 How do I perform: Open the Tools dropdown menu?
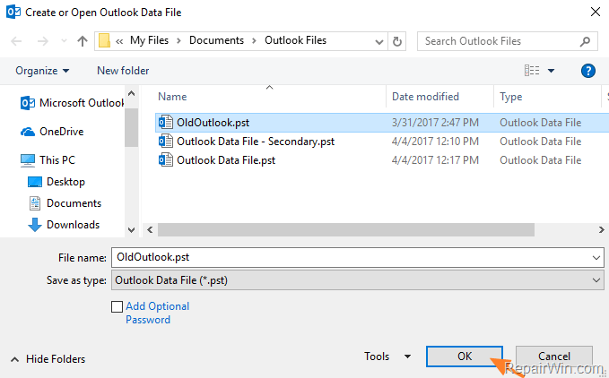[387, 357]
